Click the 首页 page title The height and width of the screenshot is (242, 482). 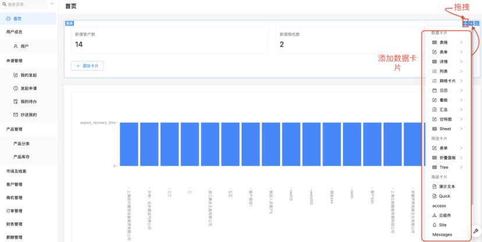pos(71,6)
